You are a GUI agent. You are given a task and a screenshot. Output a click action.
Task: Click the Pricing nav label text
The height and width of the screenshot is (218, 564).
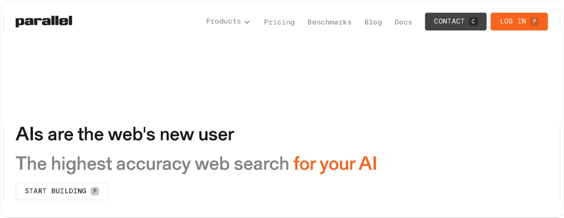coord(279,22)
